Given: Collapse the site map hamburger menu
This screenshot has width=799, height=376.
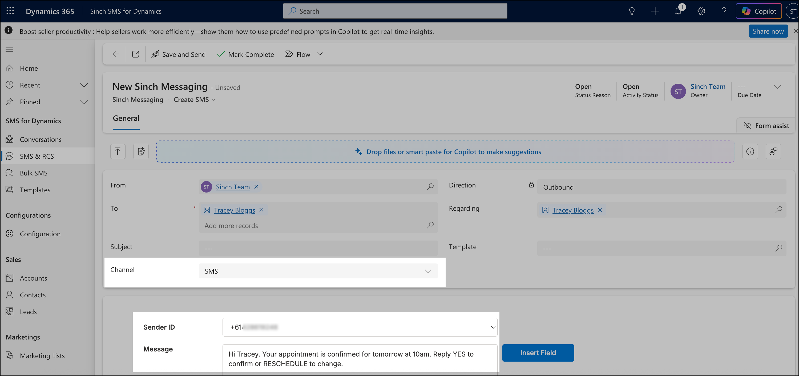Looking at the screenshot, I should point(10,50).
